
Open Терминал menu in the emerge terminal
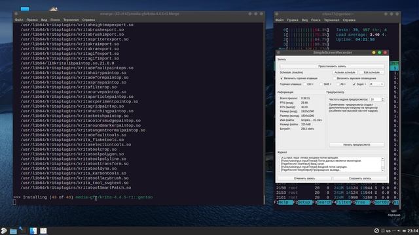(x=71, y=20)
